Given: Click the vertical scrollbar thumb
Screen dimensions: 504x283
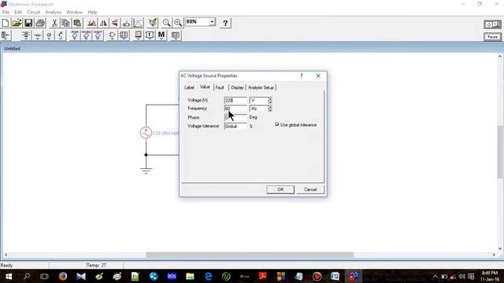Looking at the screenshot, I should click(500, 152).
